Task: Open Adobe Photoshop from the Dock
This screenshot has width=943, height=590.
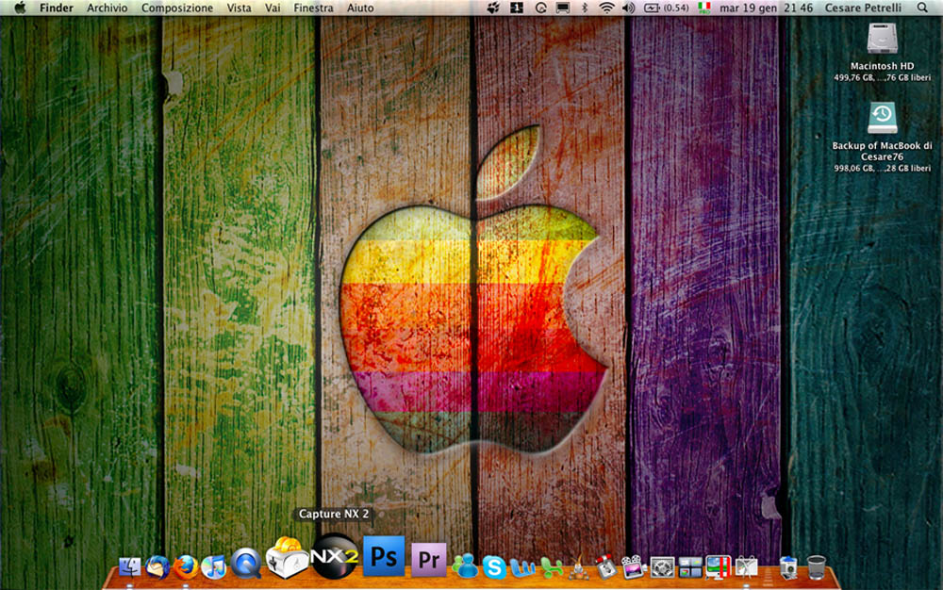Action: point(383,559)
